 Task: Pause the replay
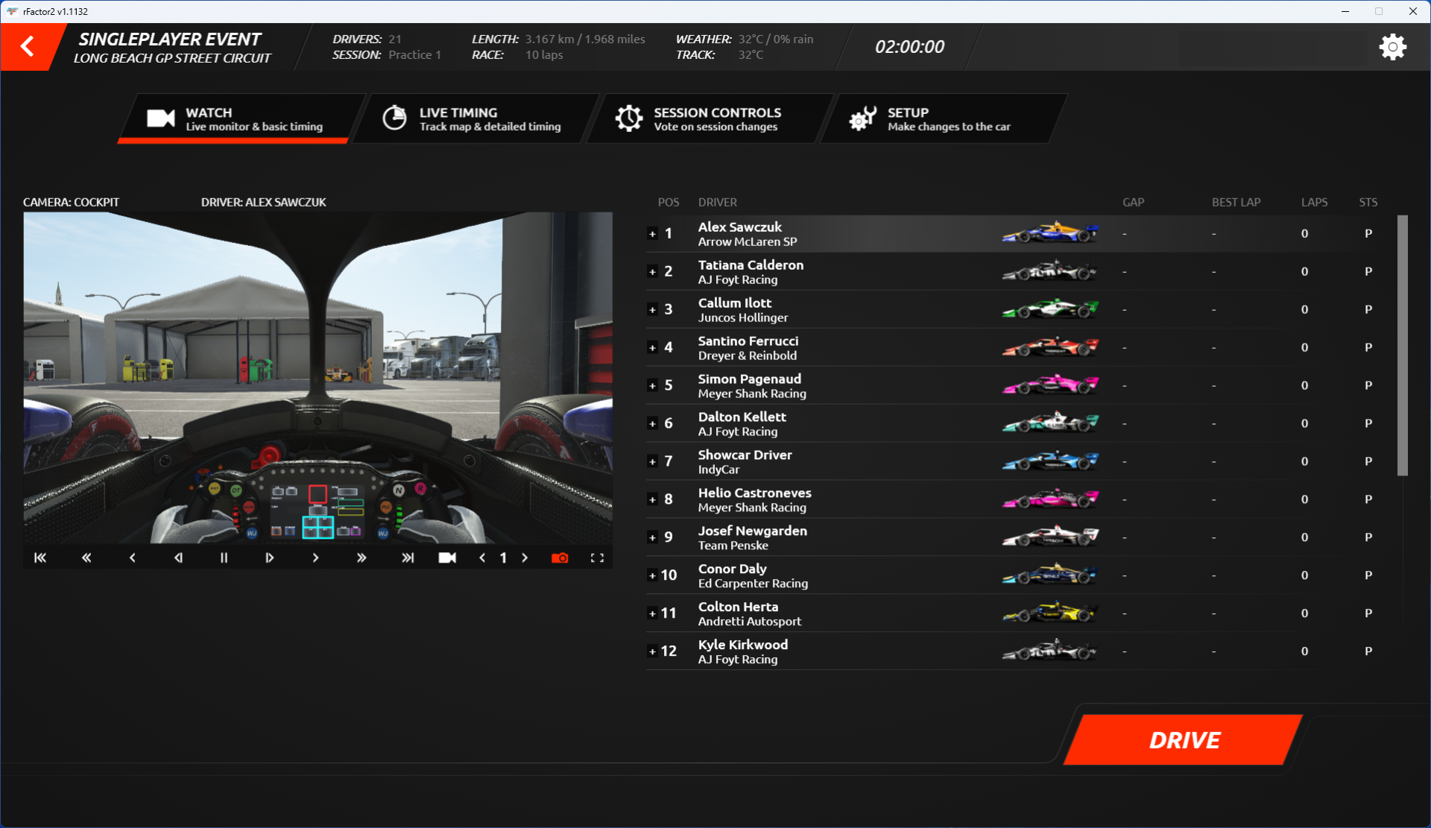tap(224, 557)
